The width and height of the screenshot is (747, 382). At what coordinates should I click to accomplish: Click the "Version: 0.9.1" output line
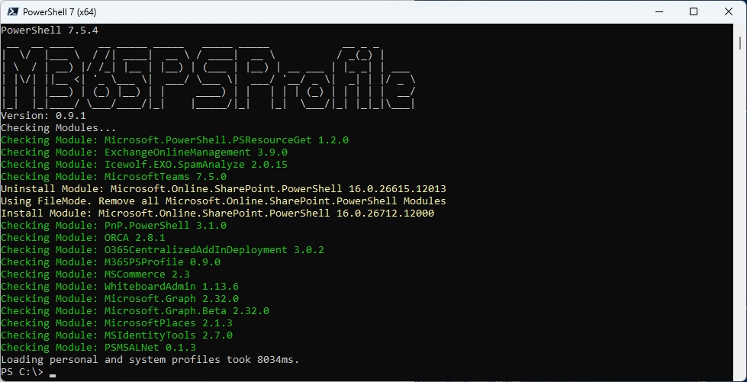(43, 116)
